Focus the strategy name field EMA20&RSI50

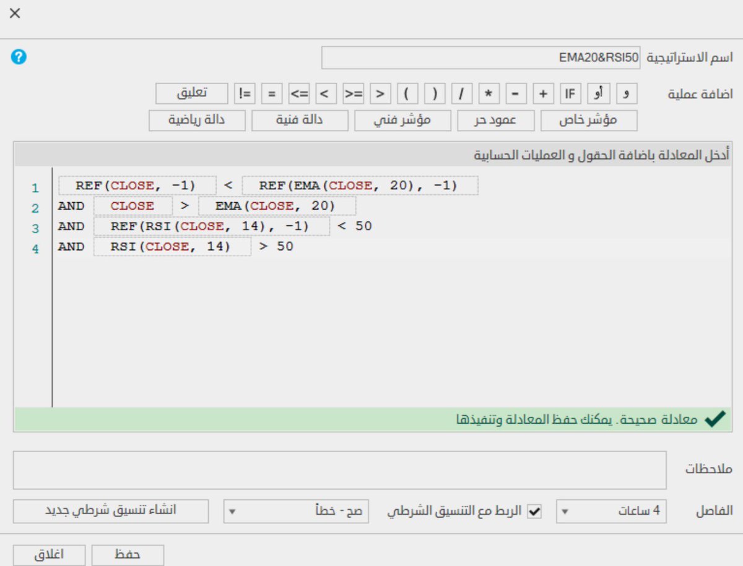coord(481,58)
